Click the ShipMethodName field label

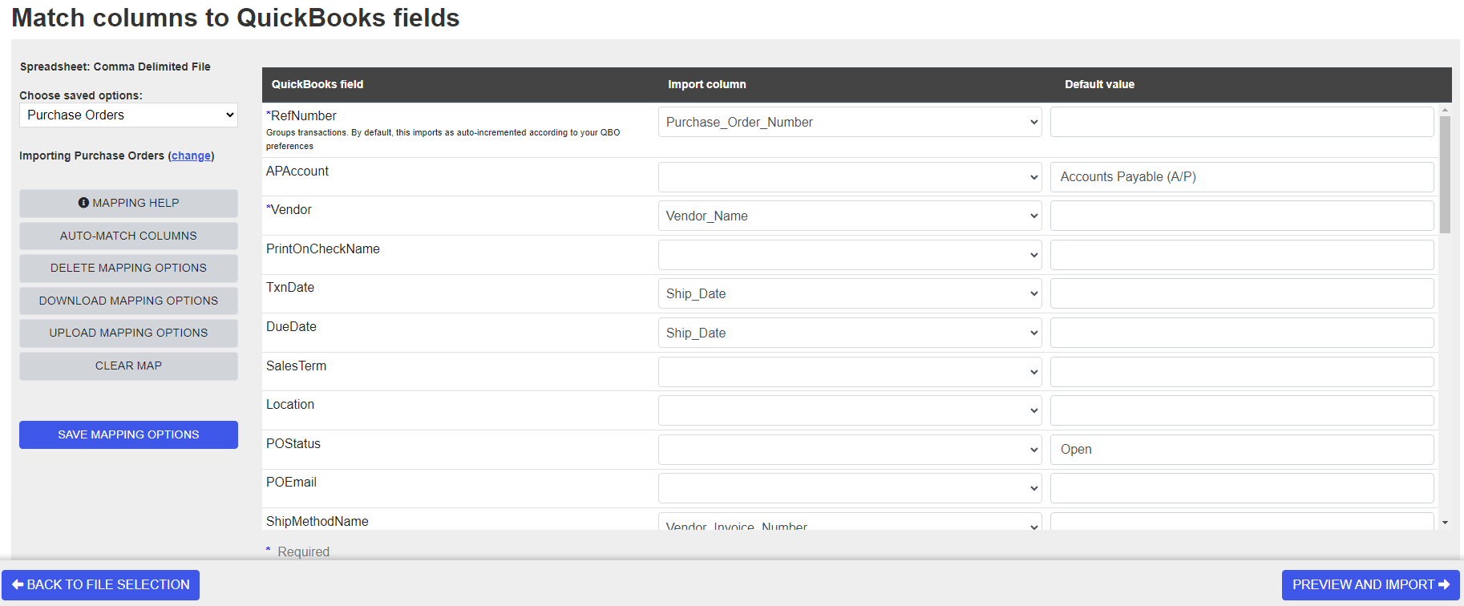pyautogui.click(x=317, y=521)
